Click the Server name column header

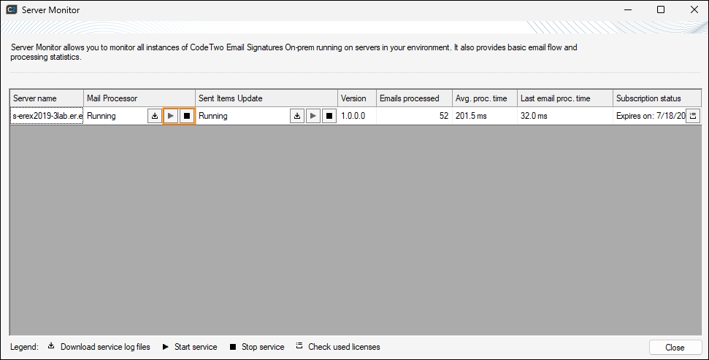click(47, 98)
